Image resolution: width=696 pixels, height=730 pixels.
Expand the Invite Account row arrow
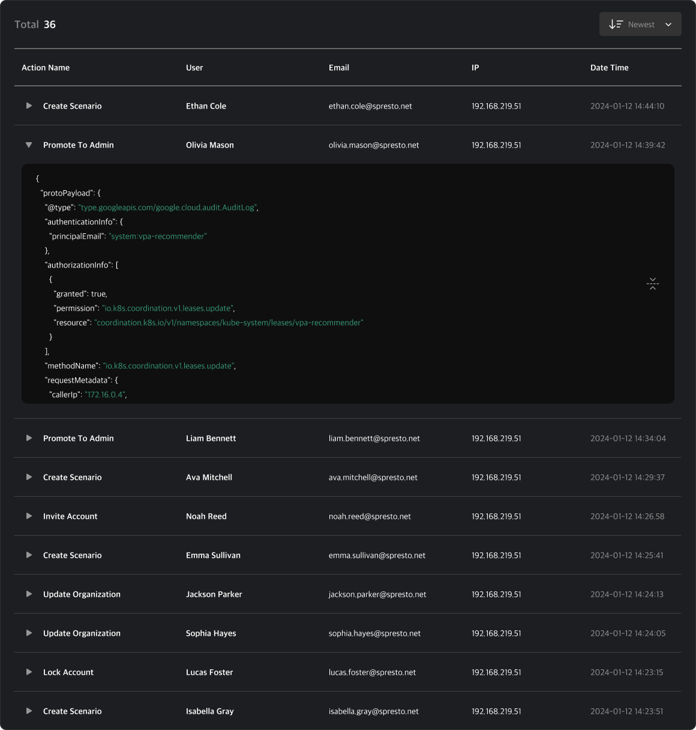(29, 516)
